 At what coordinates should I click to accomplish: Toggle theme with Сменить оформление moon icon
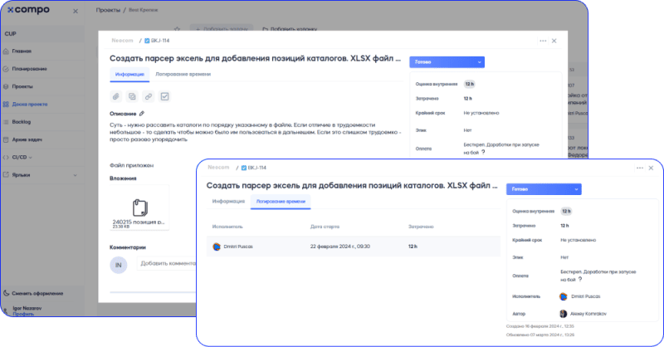pos(6,293)
